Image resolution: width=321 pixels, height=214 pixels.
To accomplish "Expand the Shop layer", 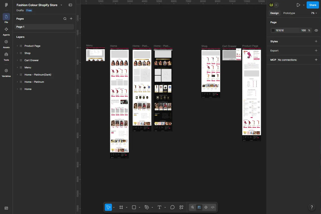I will pyautogui.click(x=17, y=53).
